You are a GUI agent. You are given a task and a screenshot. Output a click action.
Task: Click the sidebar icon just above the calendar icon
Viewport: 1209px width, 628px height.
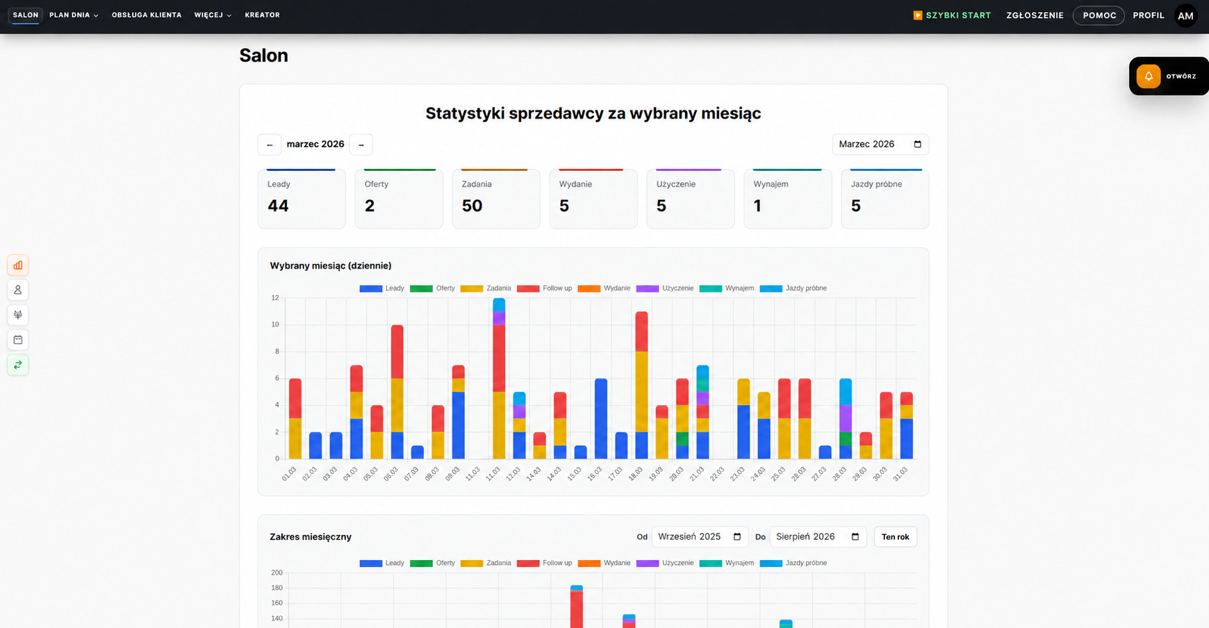[18, 315]
